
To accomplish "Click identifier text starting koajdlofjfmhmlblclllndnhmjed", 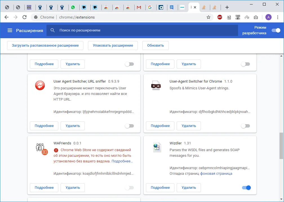I will coord(108,174).
